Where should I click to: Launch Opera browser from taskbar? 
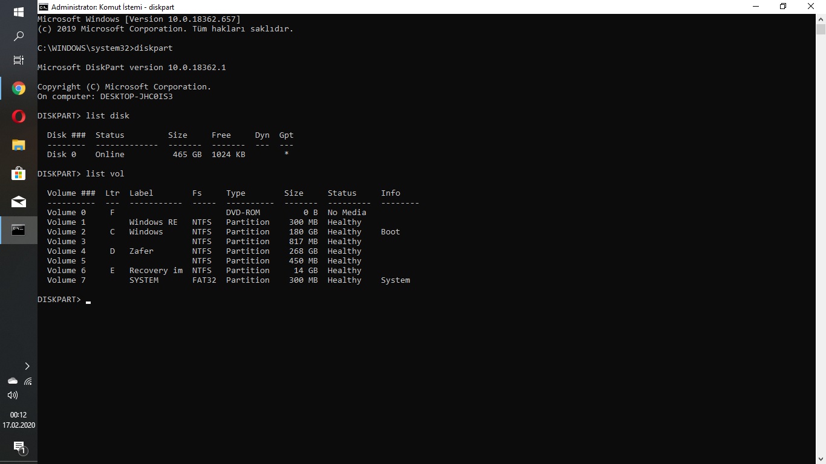pos(18,117)
